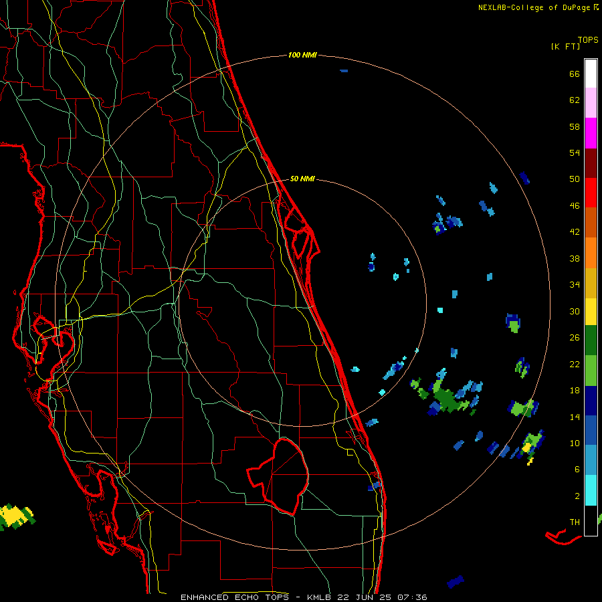
Task: Click the yellow-green echo west of the Gulf coast
Action: click(16, 516)
